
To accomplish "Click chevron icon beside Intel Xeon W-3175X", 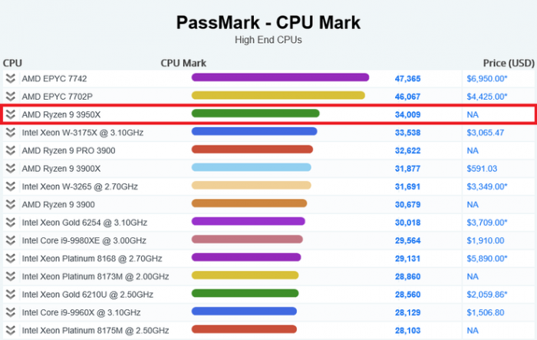I will click(11, 132).
